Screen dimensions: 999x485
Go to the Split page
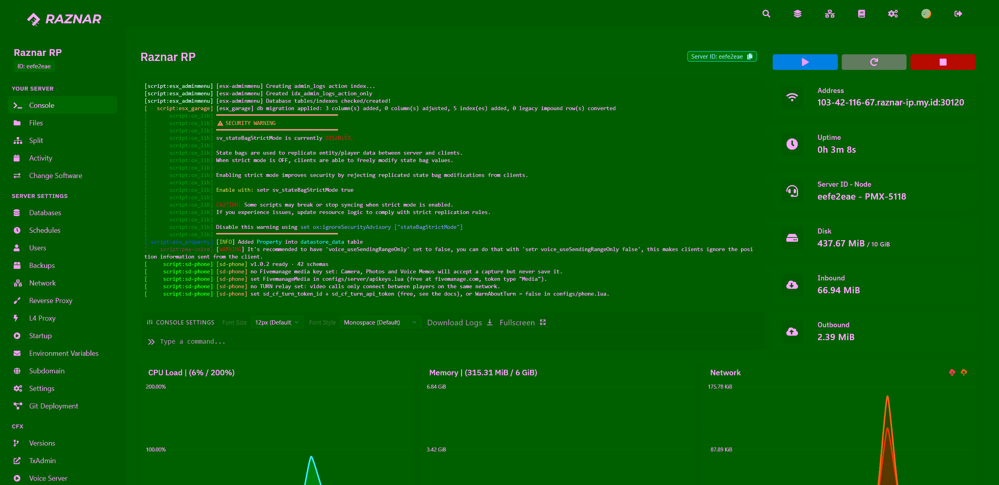pos(62,141)
